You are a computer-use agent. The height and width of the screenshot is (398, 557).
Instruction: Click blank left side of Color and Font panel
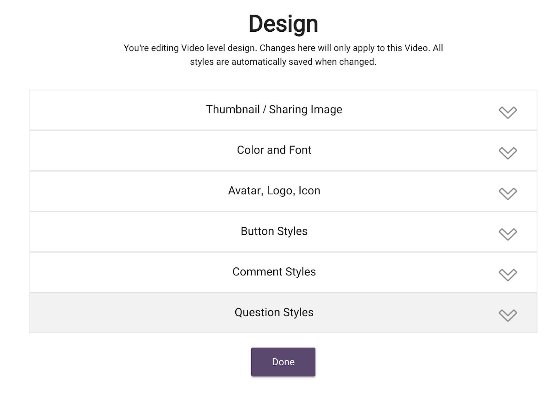(104, 151)
